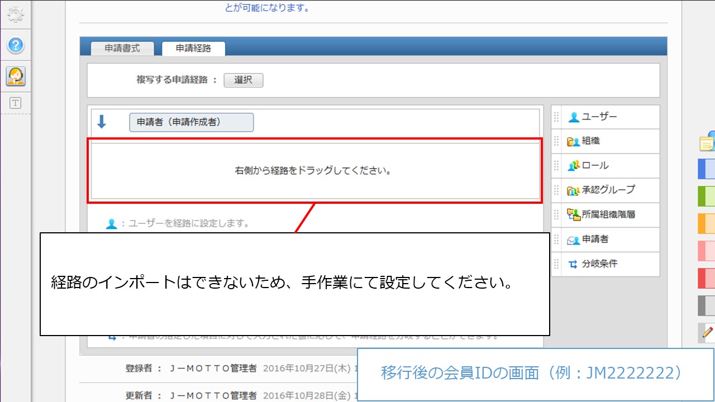Image resolution: width=715 pixels, height=402 pixels.
Task: Pick the gray color swatch
Action: [x=707, y=306]
